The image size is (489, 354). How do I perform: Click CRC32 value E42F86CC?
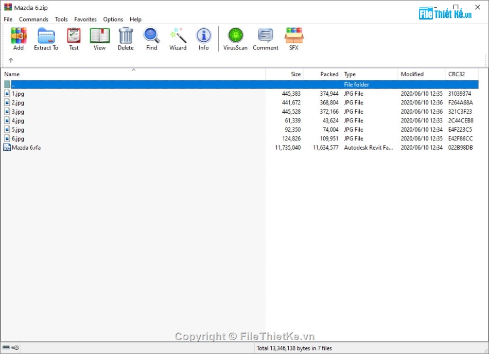(461, 139)
